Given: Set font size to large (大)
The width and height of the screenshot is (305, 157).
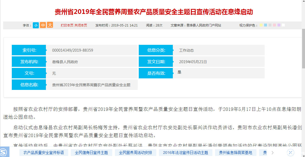Looking at the screenshot, I should [x=50, y=25].
